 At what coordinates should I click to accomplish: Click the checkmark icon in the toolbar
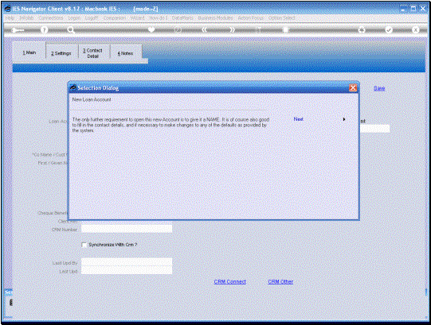[389, 29]
